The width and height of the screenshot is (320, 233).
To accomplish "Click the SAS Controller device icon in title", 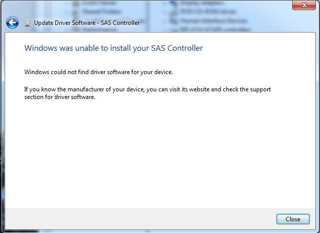I will click(27, 23).
